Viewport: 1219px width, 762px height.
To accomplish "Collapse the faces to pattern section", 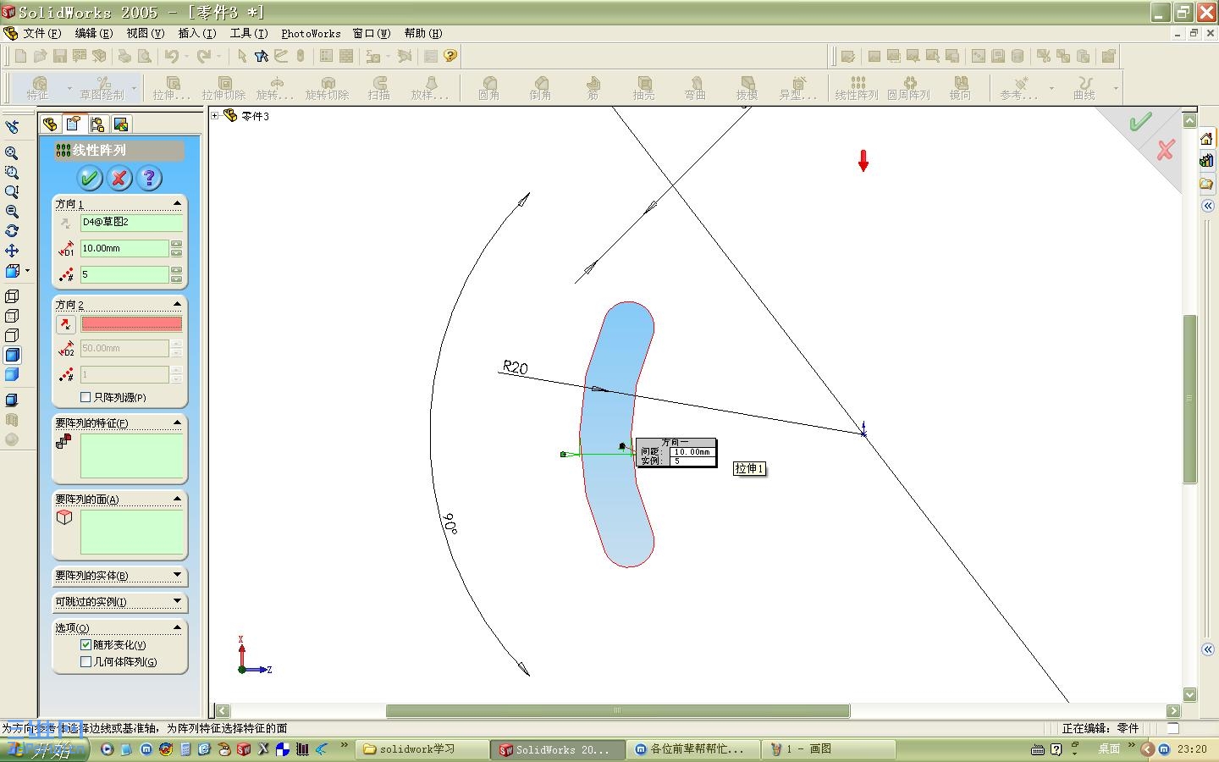I will coord(177,499).
